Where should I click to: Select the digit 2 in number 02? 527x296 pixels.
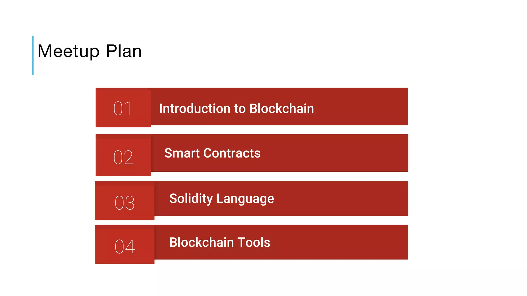pos(128,157)
